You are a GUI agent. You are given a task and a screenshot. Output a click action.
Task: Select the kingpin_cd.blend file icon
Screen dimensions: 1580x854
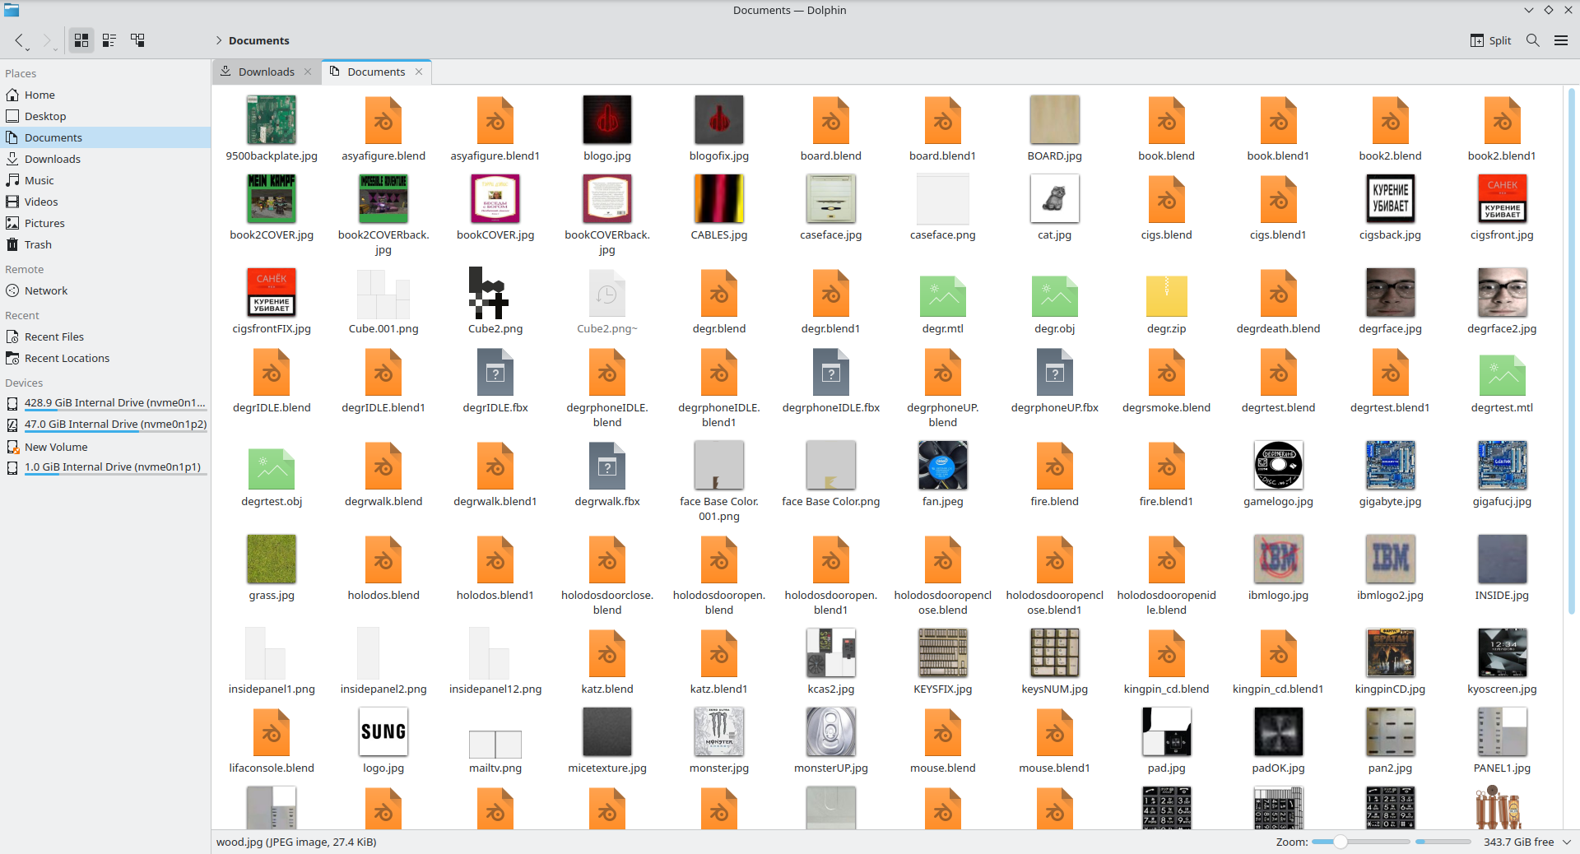1166,653
